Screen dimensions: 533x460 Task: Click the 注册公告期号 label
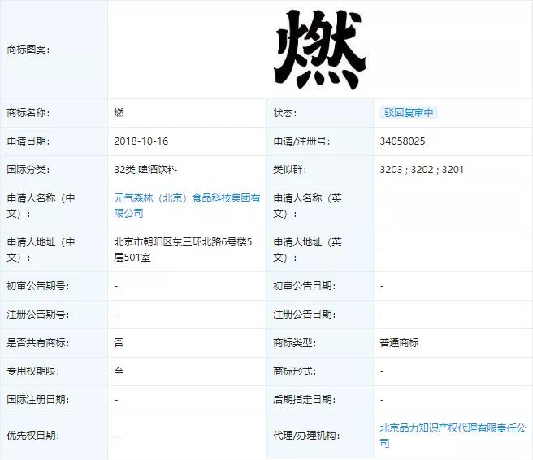[38, 315]
